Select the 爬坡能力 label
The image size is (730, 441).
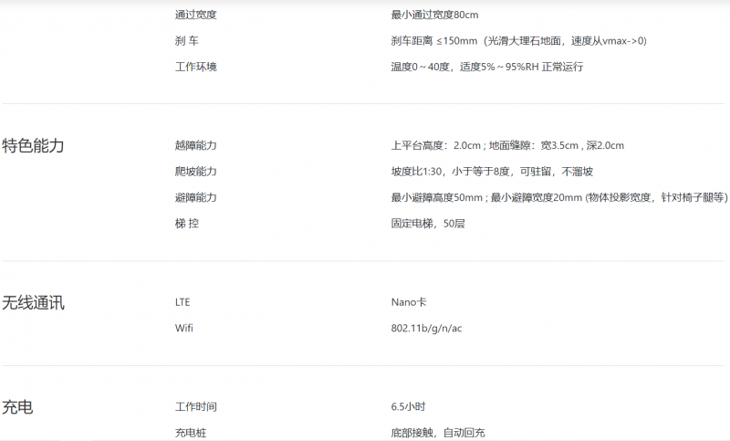point(195,172)
